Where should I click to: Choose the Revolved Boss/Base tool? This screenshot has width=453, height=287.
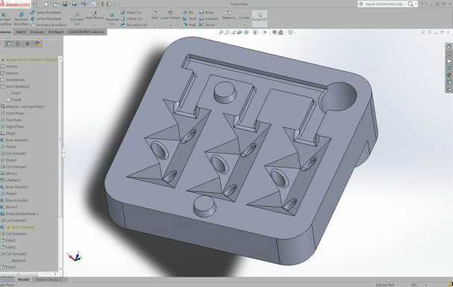pyautogui.click(x=21, y=19)
